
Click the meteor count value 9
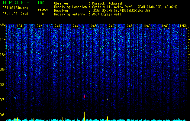coord(43,14)
